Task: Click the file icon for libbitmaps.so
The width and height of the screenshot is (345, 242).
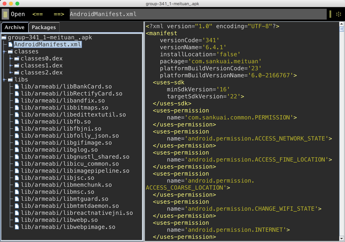Action: [x=17, y=108]
